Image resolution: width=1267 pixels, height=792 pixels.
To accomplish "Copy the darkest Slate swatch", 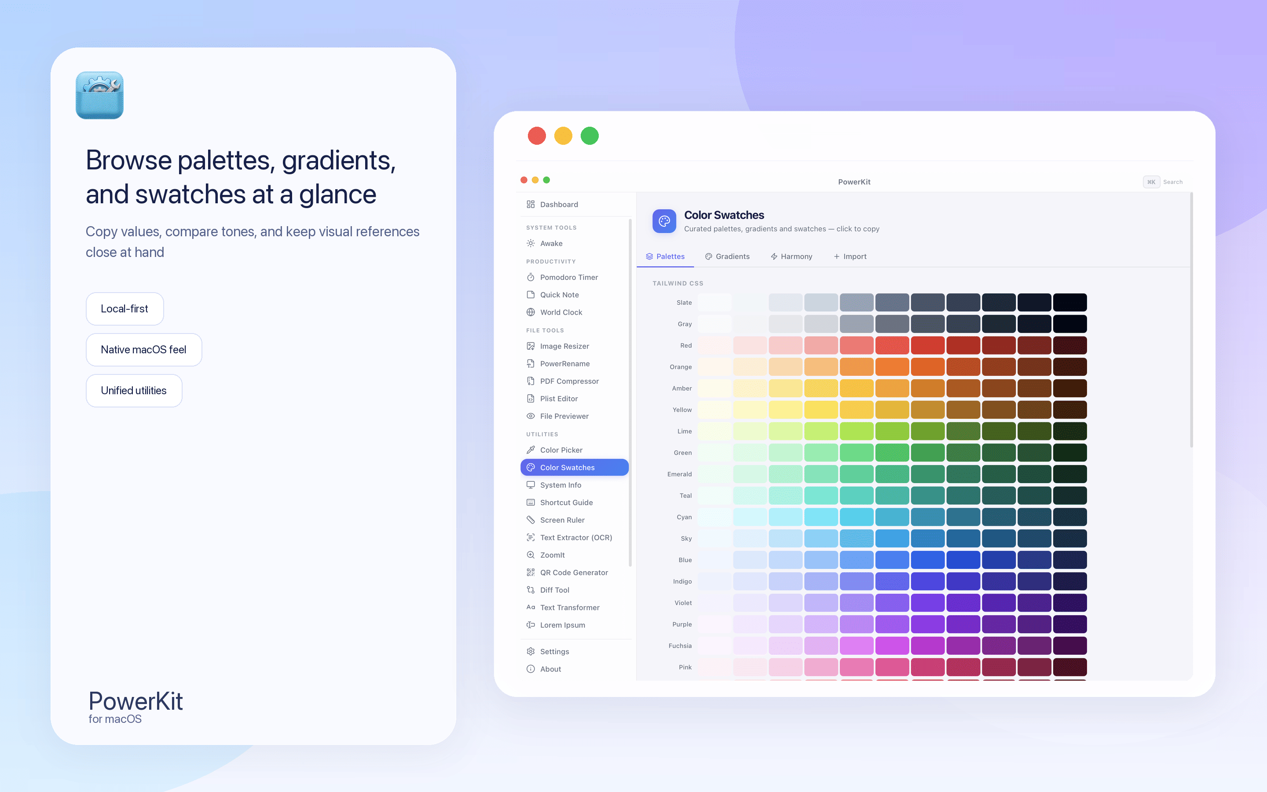I will (x=1069, y=303).
